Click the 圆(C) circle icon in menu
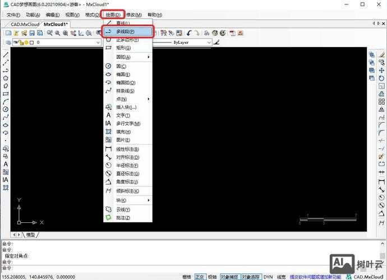The image size is (387, 280). tap(109, 66)
